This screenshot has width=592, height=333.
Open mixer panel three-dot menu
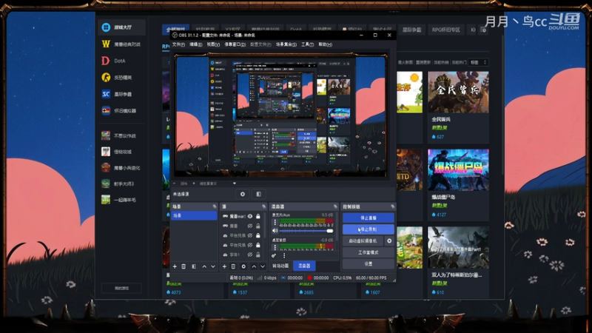point(284,255)
